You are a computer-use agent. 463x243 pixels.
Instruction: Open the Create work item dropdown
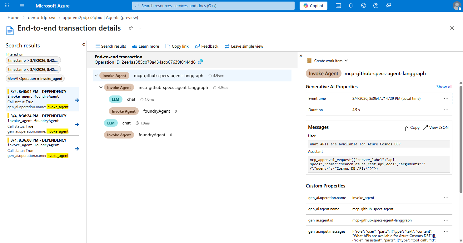[x=327, y=61]
